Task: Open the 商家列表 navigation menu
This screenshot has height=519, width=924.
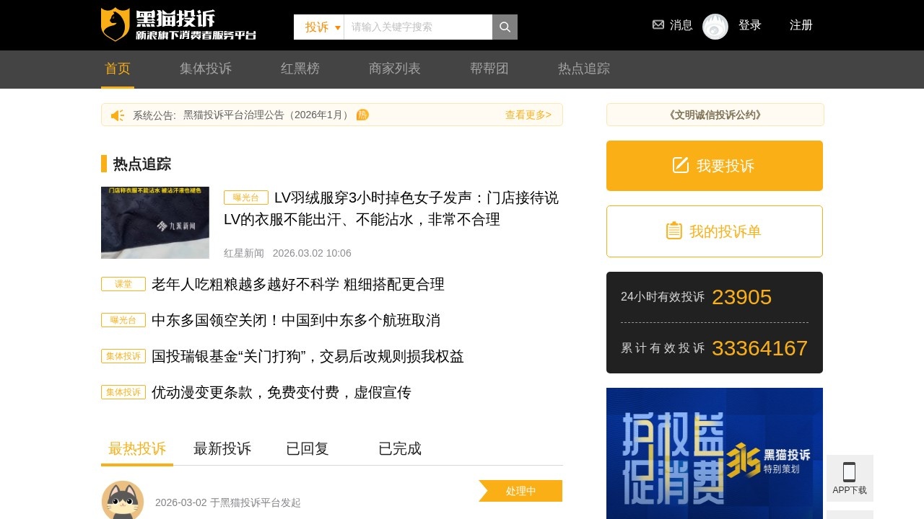Action: tap(394, 68)
